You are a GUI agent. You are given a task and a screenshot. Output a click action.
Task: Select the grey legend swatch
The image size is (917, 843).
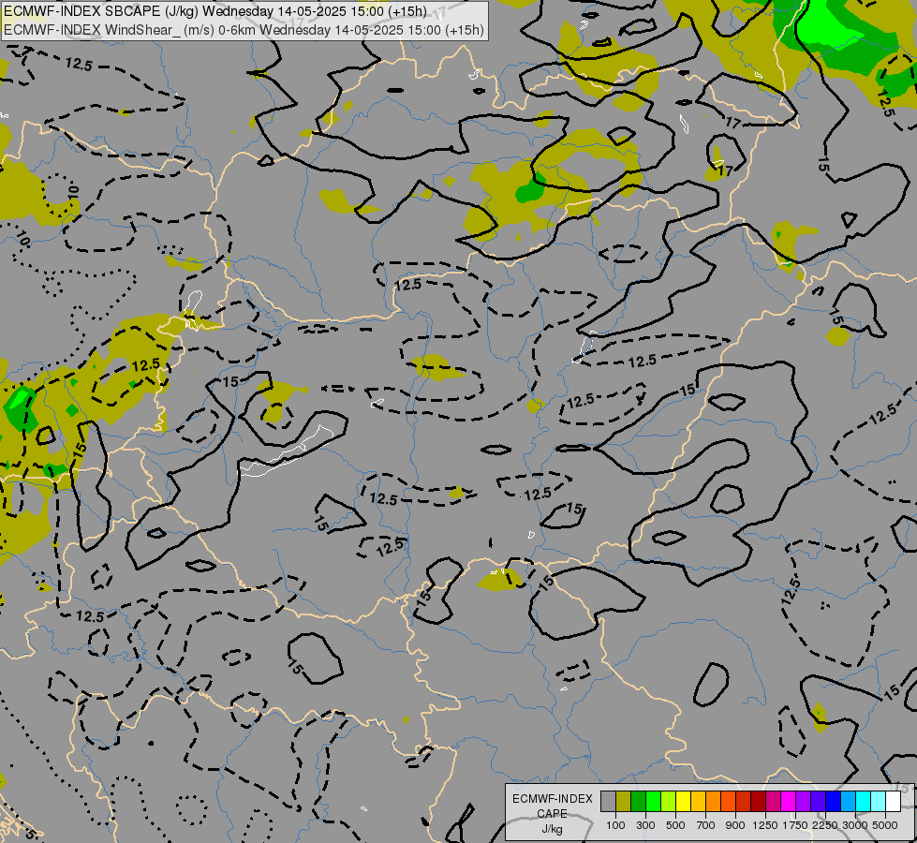(608, 801)
